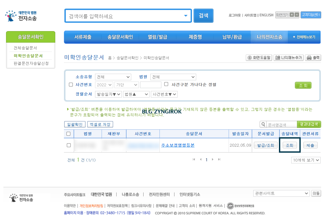The image size is (324, 223).
Task: Select all rows with header checkbox
Action: [69, 134]
